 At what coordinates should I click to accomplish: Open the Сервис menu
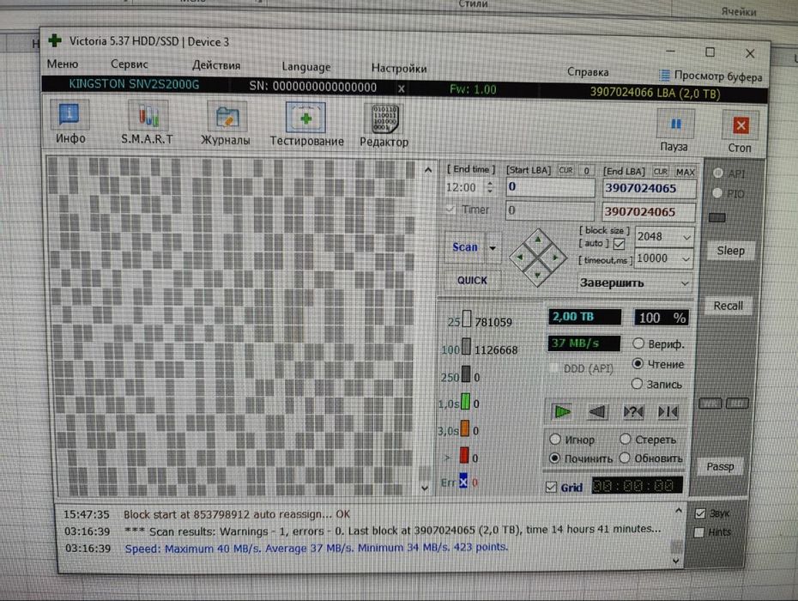pyautogui.click(x=130, y=64)
